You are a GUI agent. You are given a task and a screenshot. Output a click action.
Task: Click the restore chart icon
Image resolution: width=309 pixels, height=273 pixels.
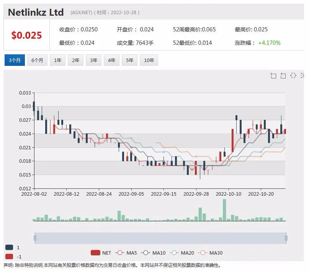coord(293,75)
